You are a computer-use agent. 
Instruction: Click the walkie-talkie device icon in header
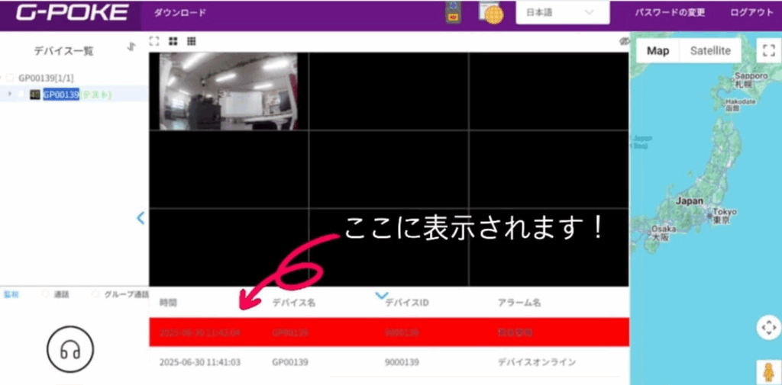point(451,13)
